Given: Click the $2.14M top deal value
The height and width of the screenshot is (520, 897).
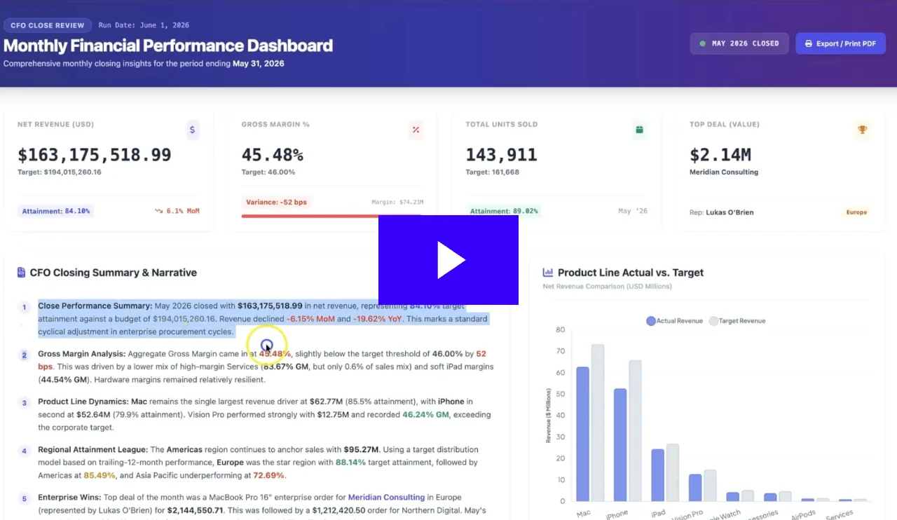Looking at the screenshot, I should [720, 155].
